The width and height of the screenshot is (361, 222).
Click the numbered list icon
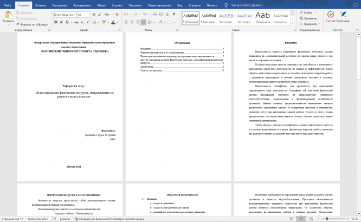click(x=136, y=15)
